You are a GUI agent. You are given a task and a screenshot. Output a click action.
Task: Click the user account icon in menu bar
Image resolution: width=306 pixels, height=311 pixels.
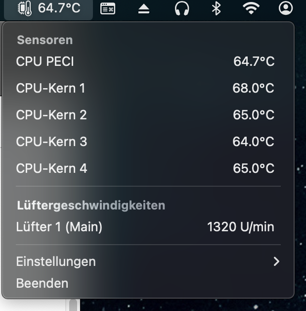[x=286, y=8]
